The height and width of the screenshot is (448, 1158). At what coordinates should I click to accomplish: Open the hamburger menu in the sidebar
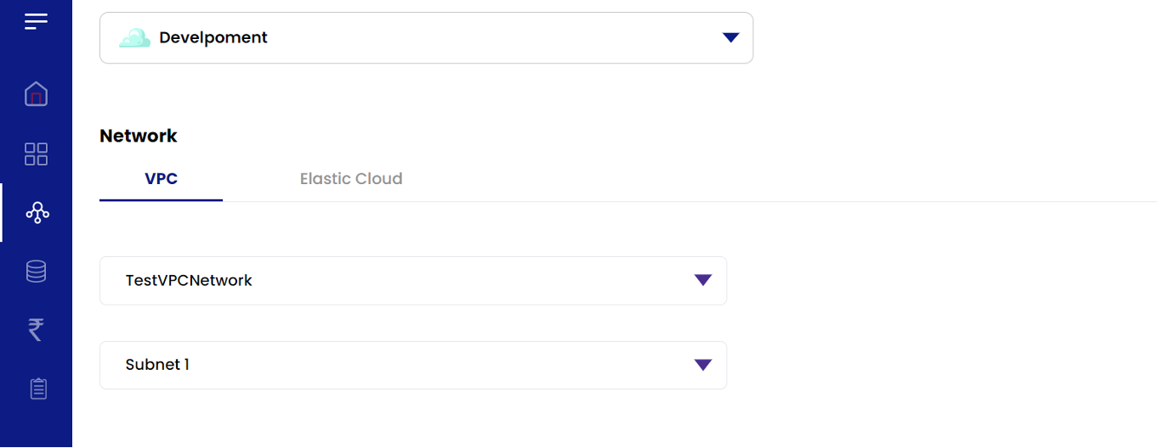(36, 21)
